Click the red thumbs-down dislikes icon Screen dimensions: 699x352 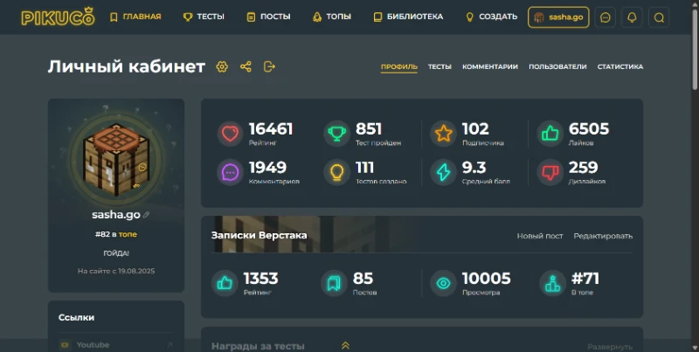point(550,172)
